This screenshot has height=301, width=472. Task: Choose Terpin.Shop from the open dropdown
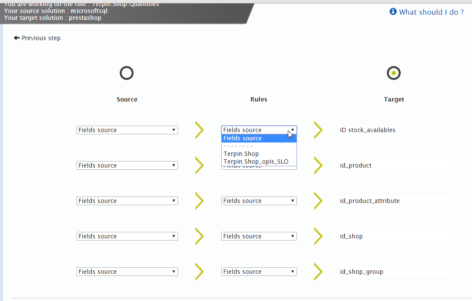[241, 153]
